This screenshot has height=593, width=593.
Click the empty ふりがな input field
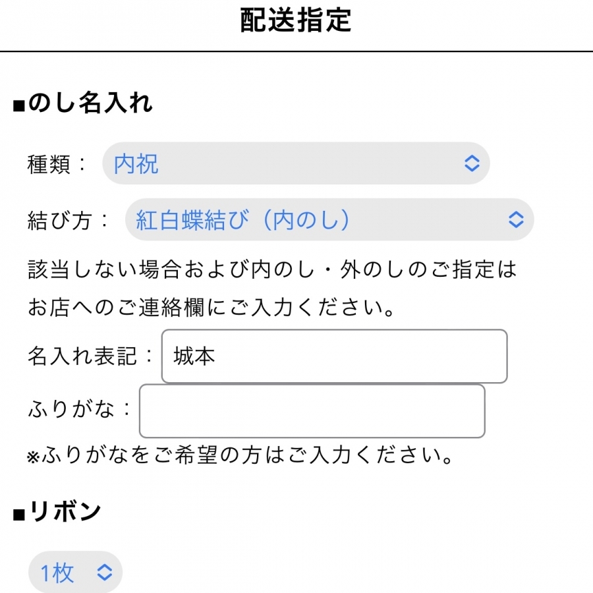coord(312,411)
